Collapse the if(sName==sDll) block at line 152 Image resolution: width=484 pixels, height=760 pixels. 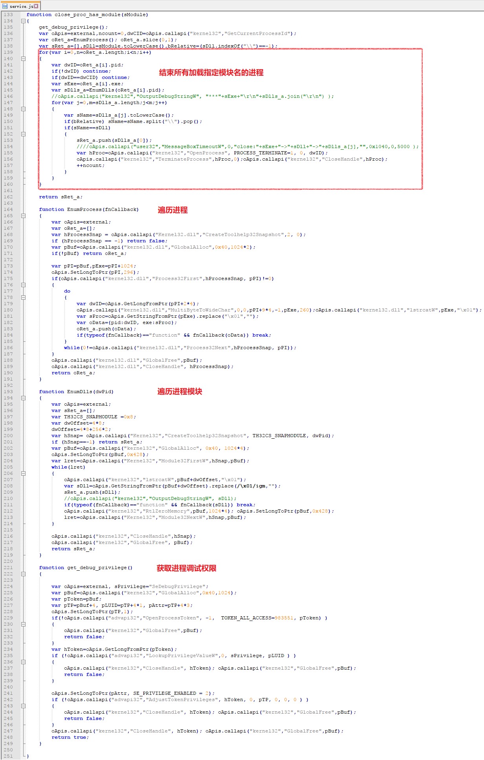tap(23, 134)
